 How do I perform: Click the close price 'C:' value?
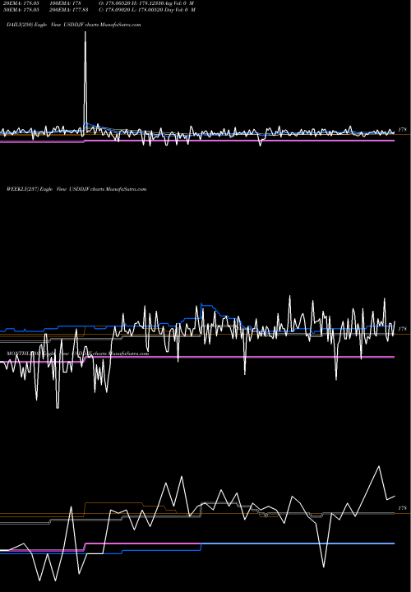115,10
